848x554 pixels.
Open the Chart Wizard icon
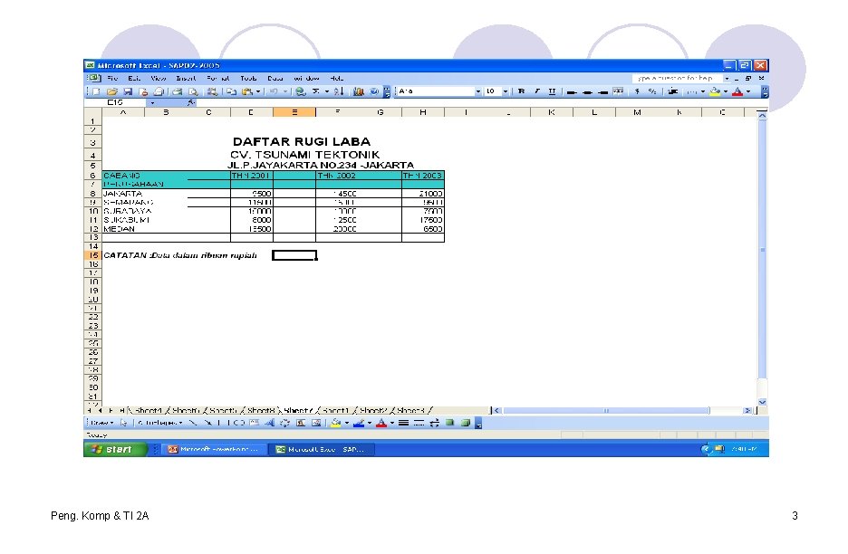pos(359,92)
